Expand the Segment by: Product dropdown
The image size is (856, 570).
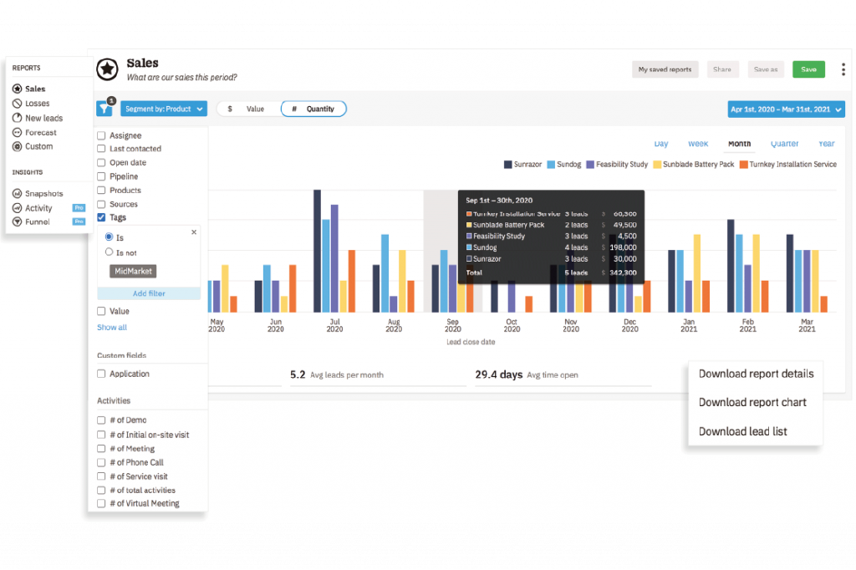point(164,109)
